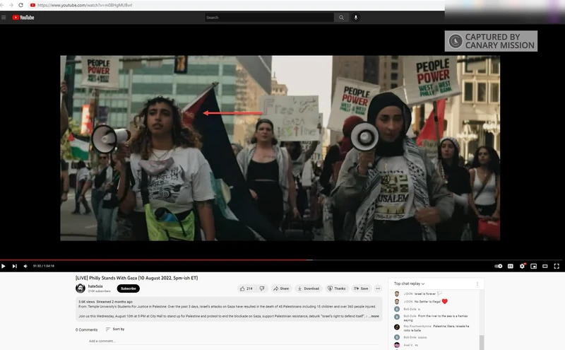Start voice search with microphone icon
The width and height of the screenshot is (565, 350).
tap(356, 17)
